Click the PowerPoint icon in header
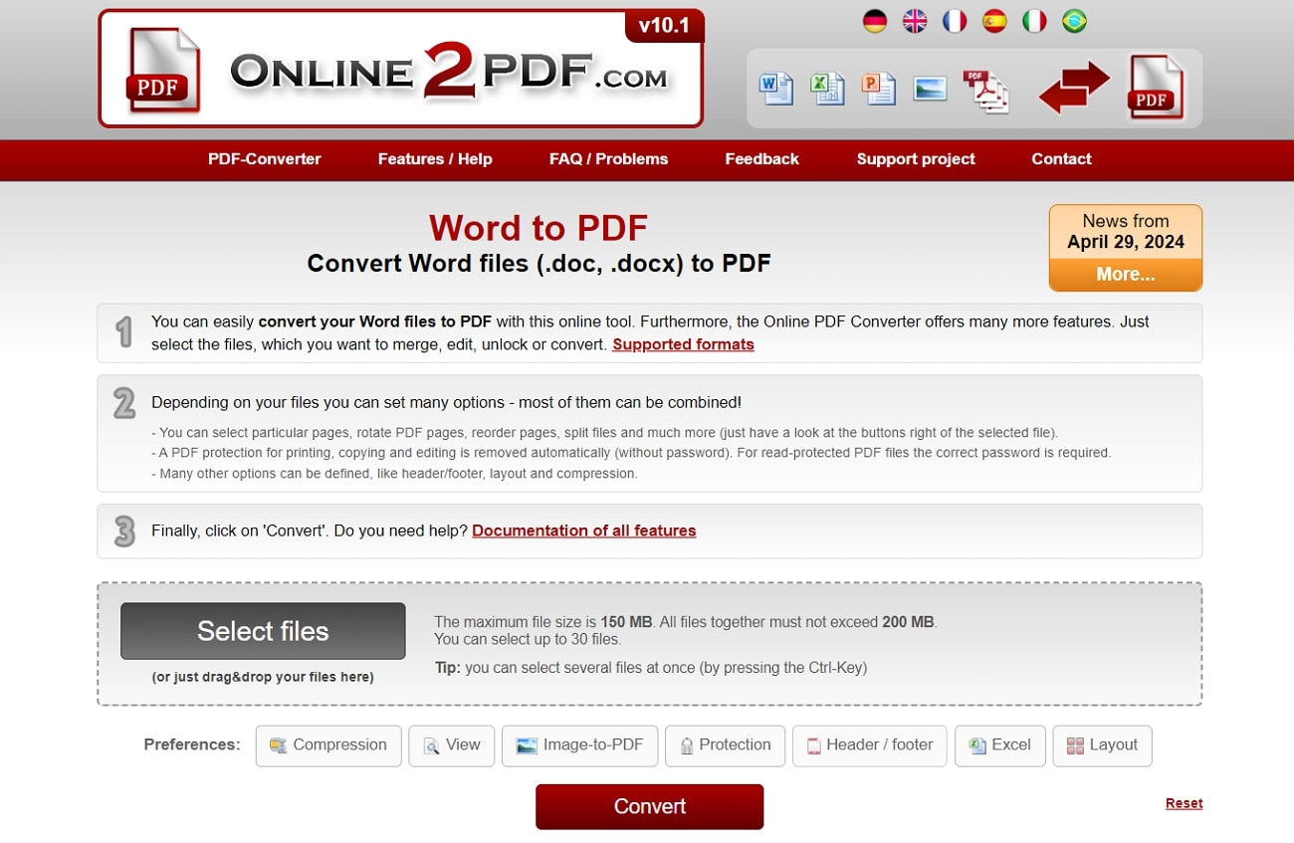1294x843 pixels. pos(879,89)
